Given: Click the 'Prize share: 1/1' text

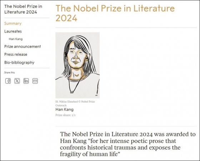Looking at the screenshot, I should pos(65,115).
